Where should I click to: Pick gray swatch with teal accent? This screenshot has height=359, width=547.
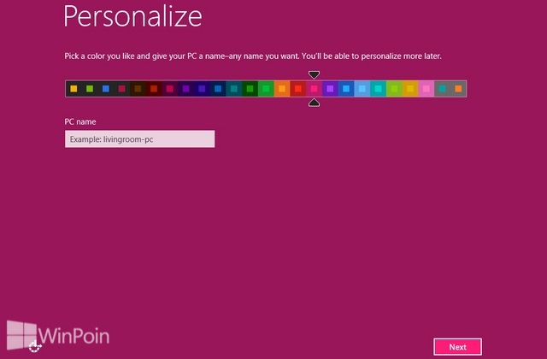443,89
